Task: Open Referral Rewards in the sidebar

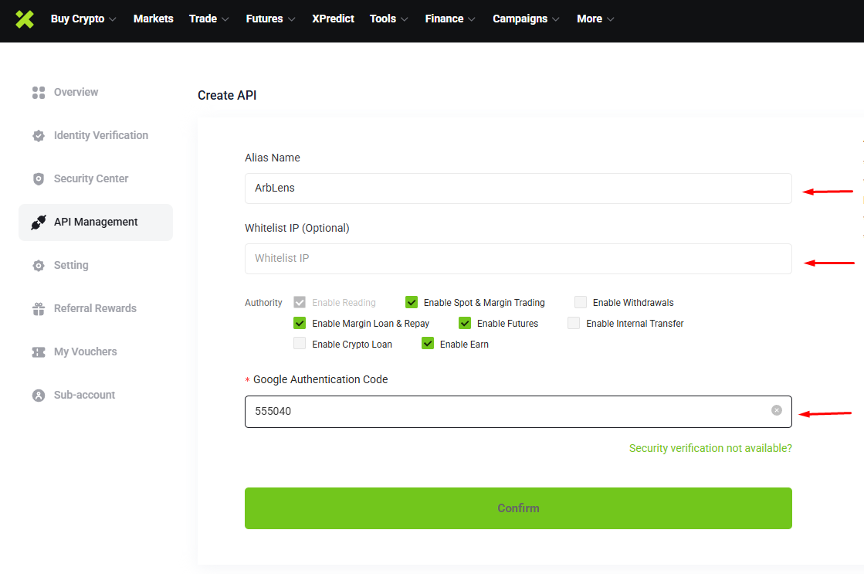Action: pyautogui.click(x=95, y=309)
